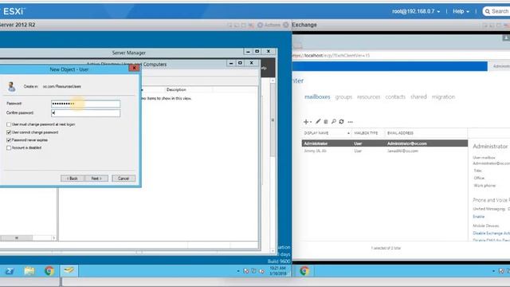Screen dimensions: 510x287
Task: Open Chrome in the Exchange VM taskbar
Action: (x=304, y=271)
